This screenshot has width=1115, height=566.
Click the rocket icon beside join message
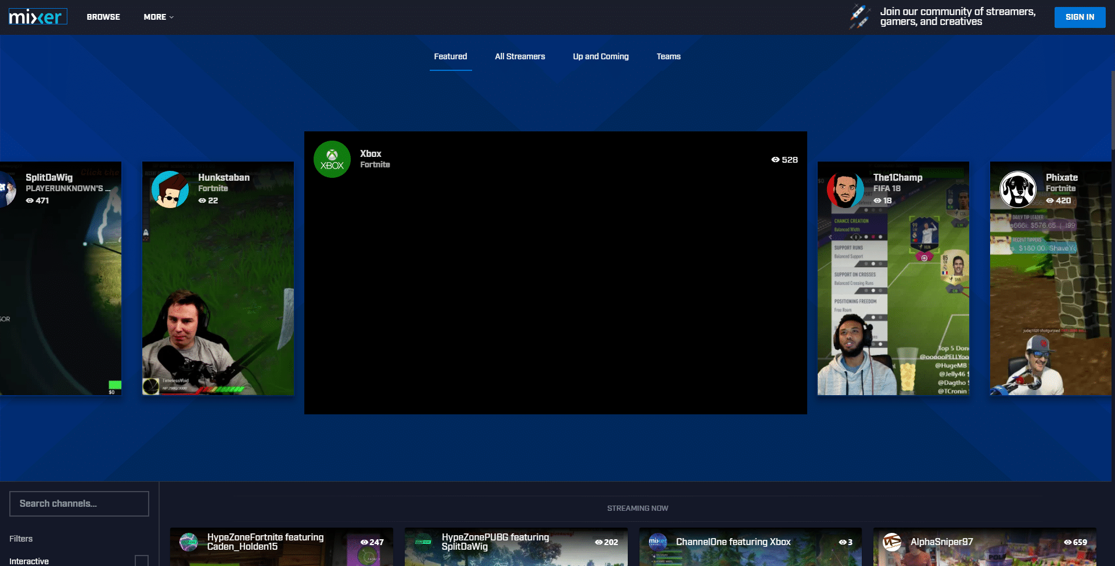859,16
